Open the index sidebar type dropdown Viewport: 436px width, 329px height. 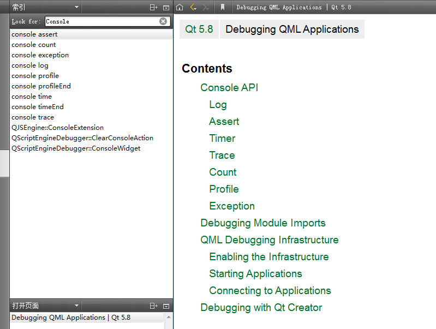tap(46, 8)
